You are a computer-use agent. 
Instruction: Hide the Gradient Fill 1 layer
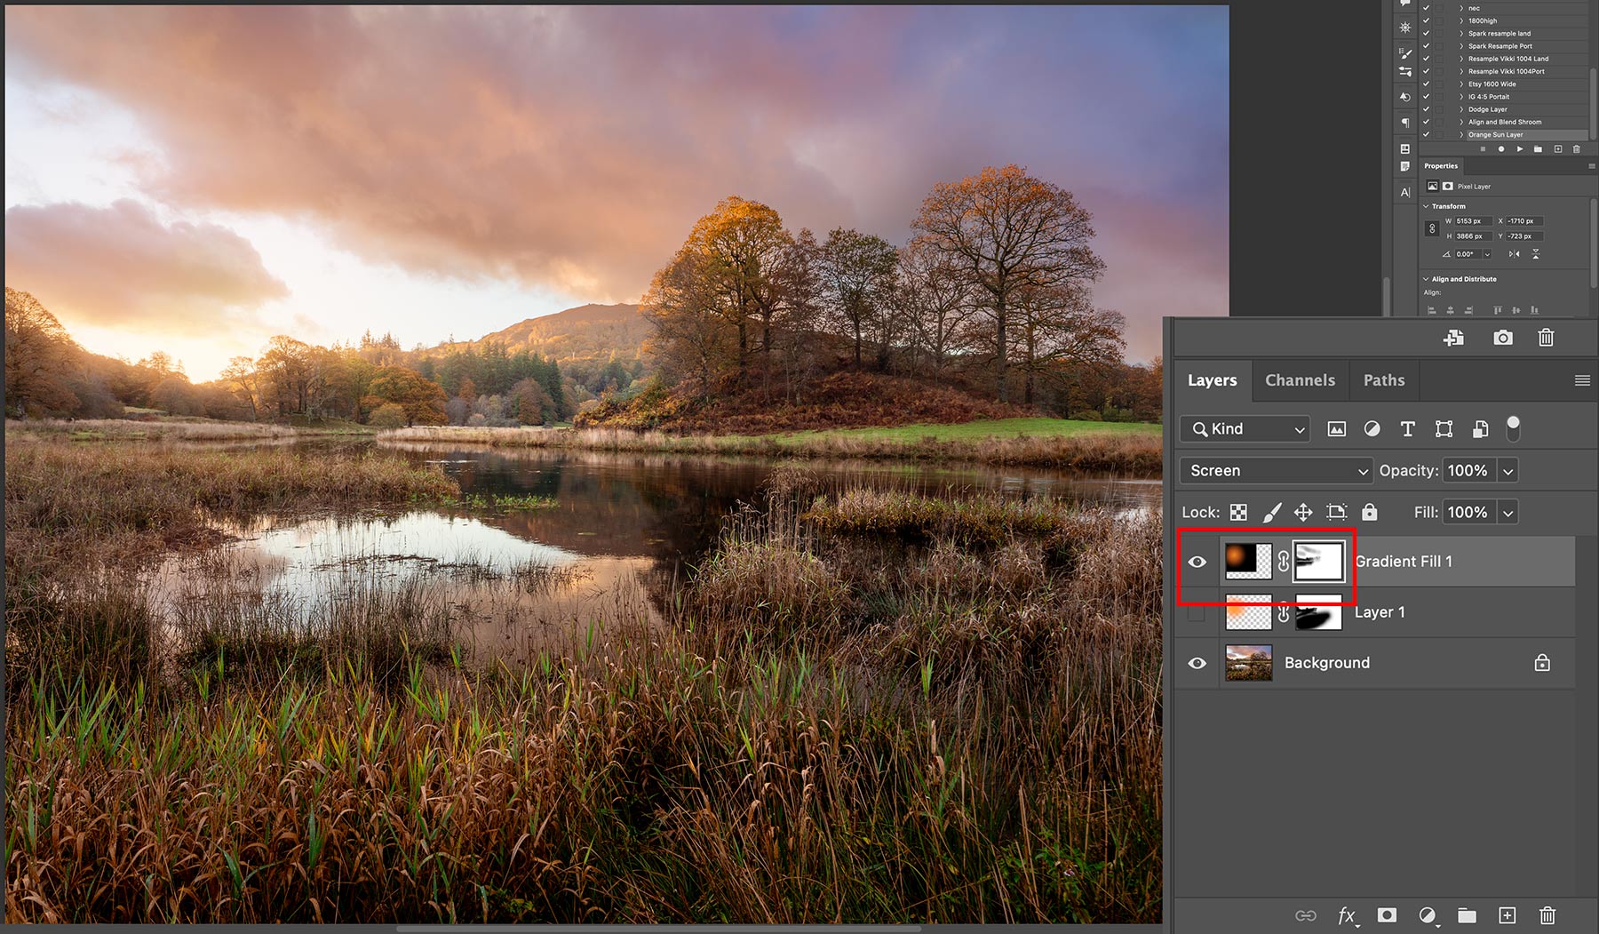[x=1197, y=562]
